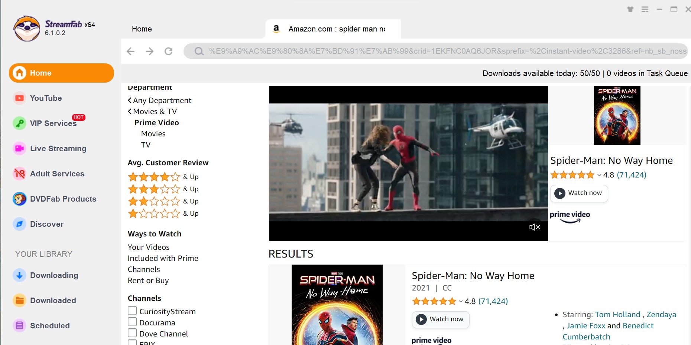Open VIP Services key icon

[19, 123]
